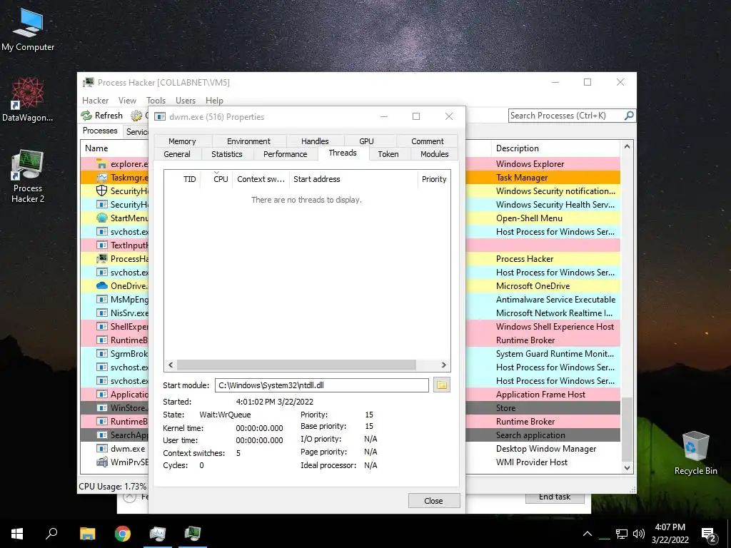The height and width of the screenshot is (548, 731).
Task: Switch to the Statistics tab
Action: 226,154
